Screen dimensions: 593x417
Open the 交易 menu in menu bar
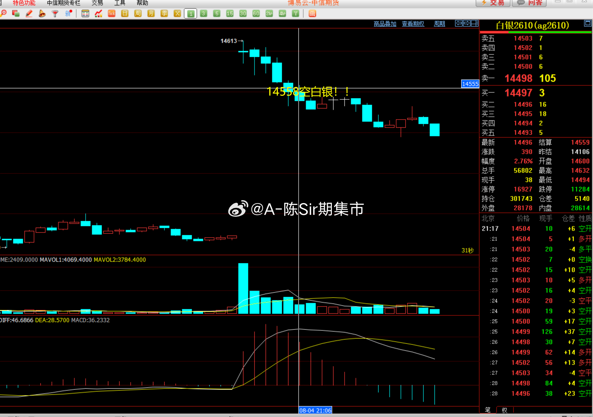click(97, 3)
